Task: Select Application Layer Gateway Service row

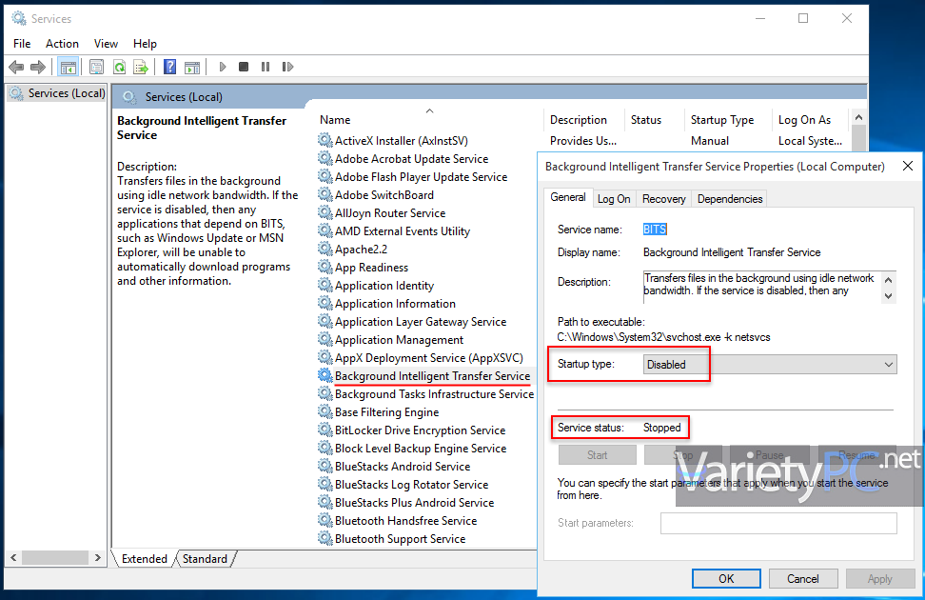Action: [x=421, y=321]
